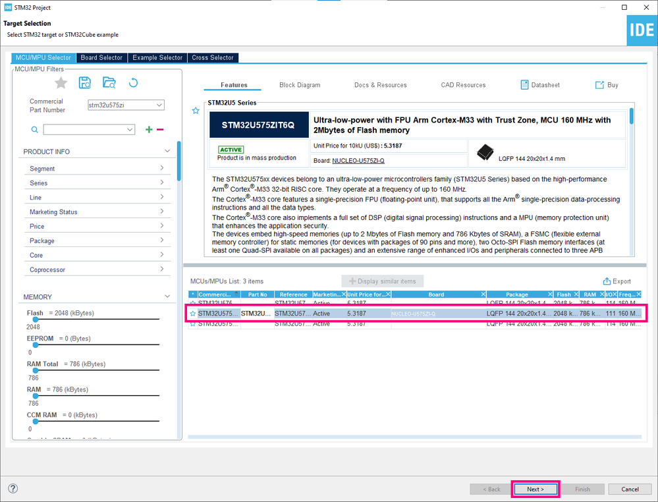Click the filter panel vertical scrollbar
Image resolution: width=658 pixels, height=502 pixels.
tap(179, 161)
